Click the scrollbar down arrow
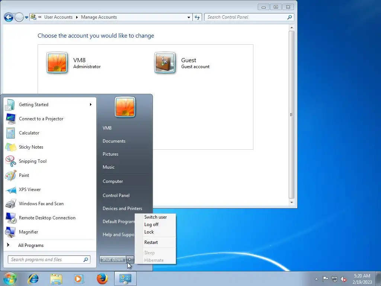This screenshot has height=286, width=381. pyautogui.click(x=292, y=202)
